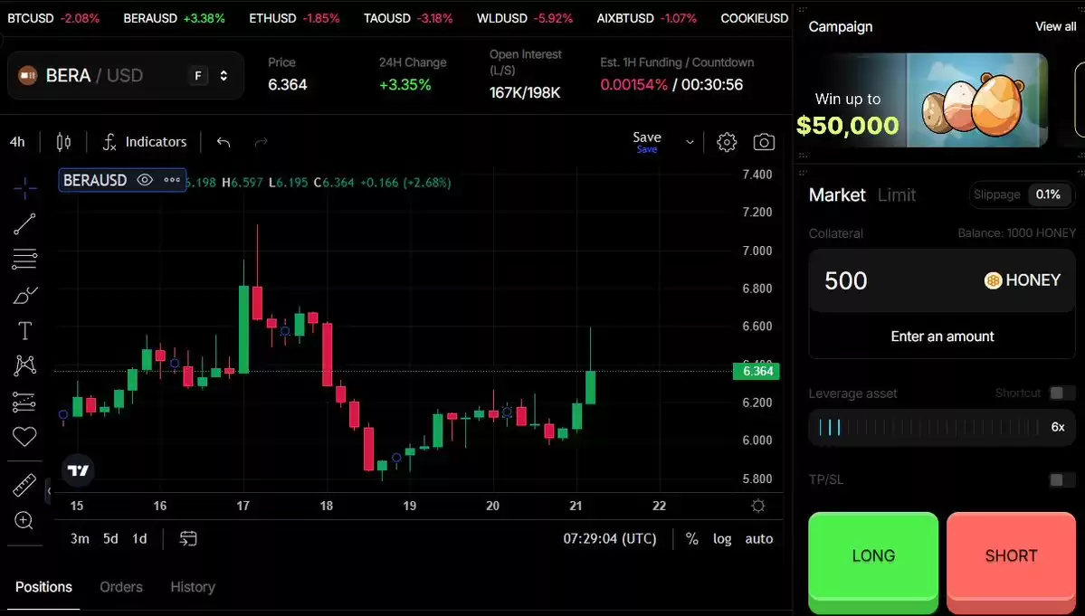The width and height of the screenshot is (1085, 616).
Task: Edit the 0.1% slippage value
Action: tap(1048, 195)
